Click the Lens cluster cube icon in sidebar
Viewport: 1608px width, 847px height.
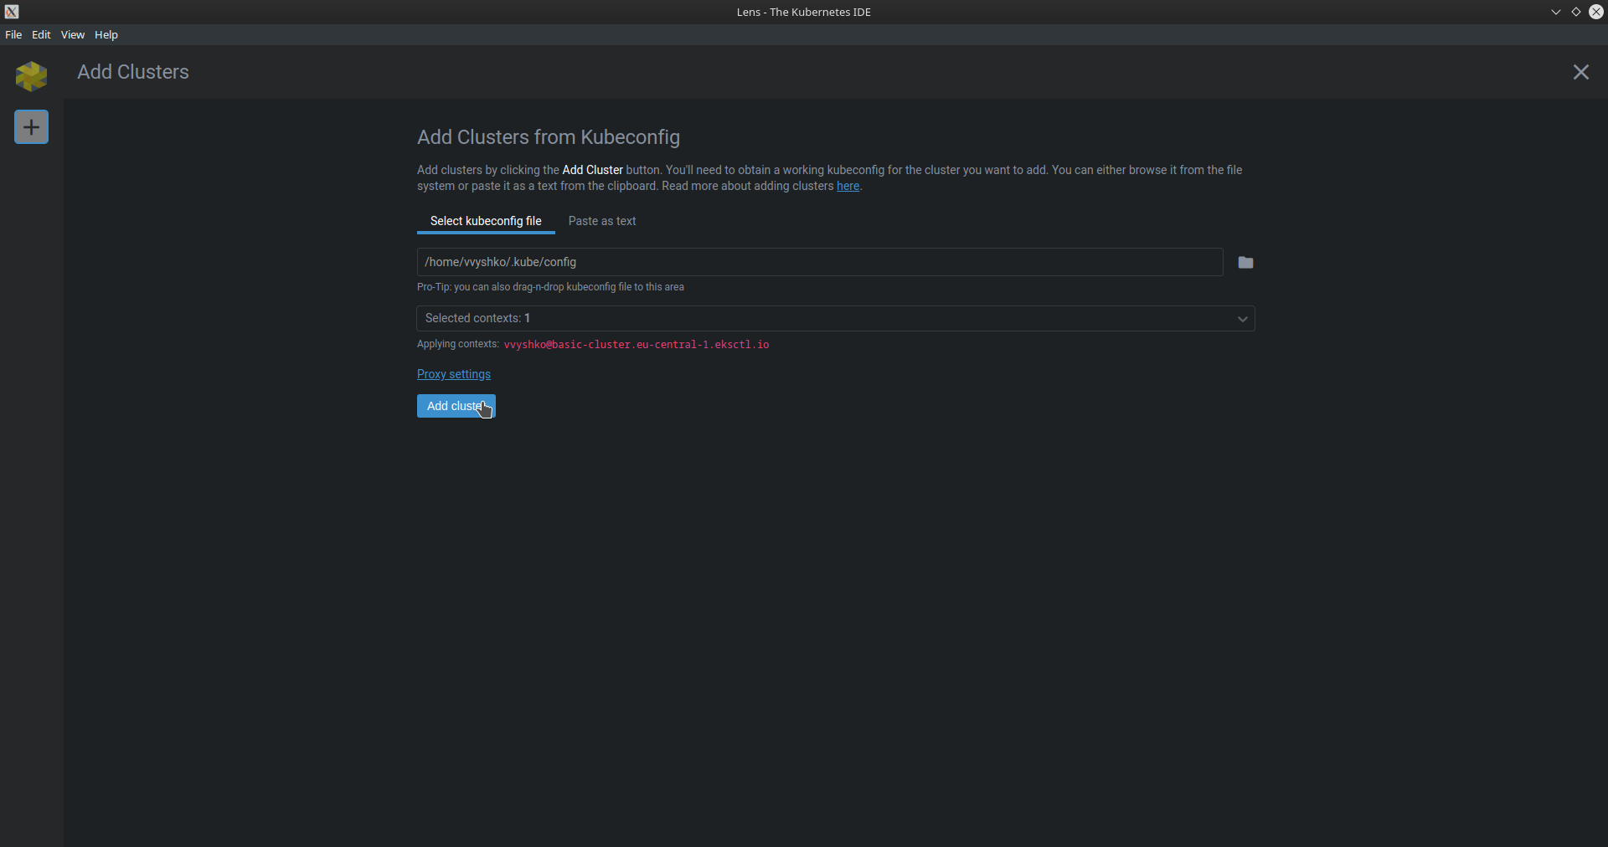click(31, 76)
